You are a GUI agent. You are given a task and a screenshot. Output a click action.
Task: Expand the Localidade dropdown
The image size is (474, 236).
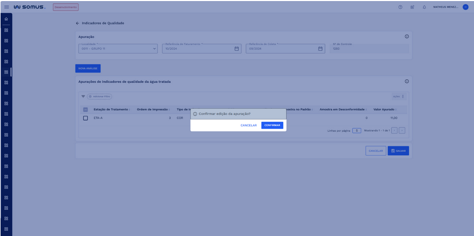(154, 48)
